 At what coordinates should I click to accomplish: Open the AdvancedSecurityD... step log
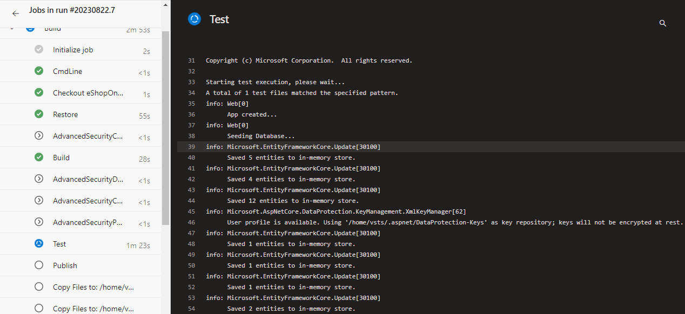tap(80, 179)
